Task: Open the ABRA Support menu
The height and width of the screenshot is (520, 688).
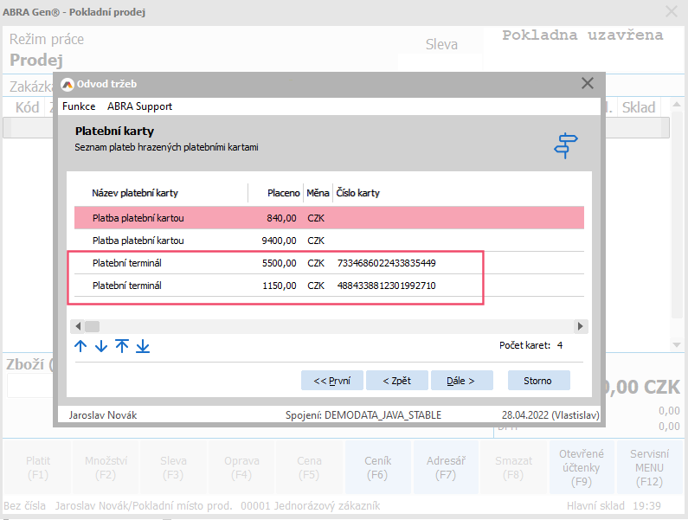Action: point(139,106)
